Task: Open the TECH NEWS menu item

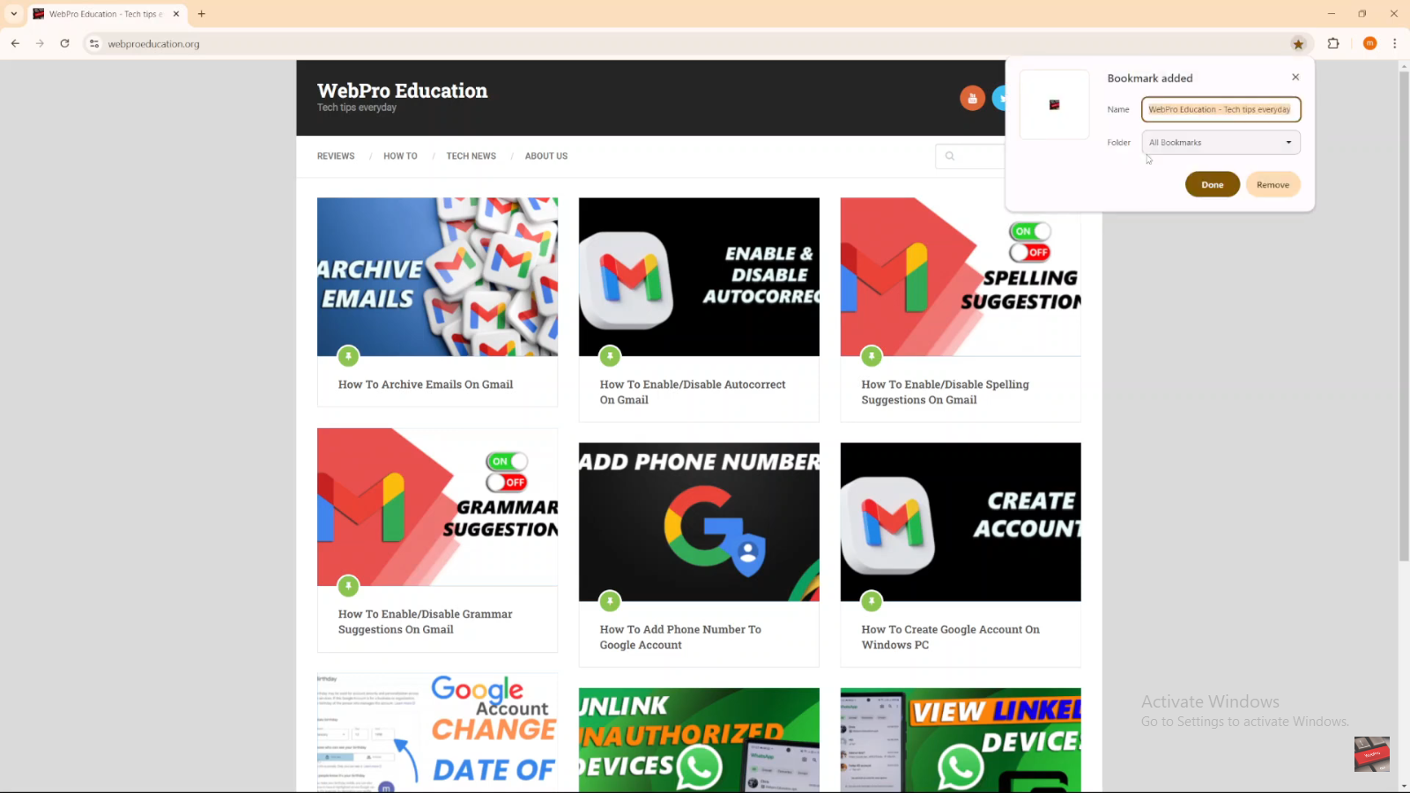Action: click(x=471, y=156)
